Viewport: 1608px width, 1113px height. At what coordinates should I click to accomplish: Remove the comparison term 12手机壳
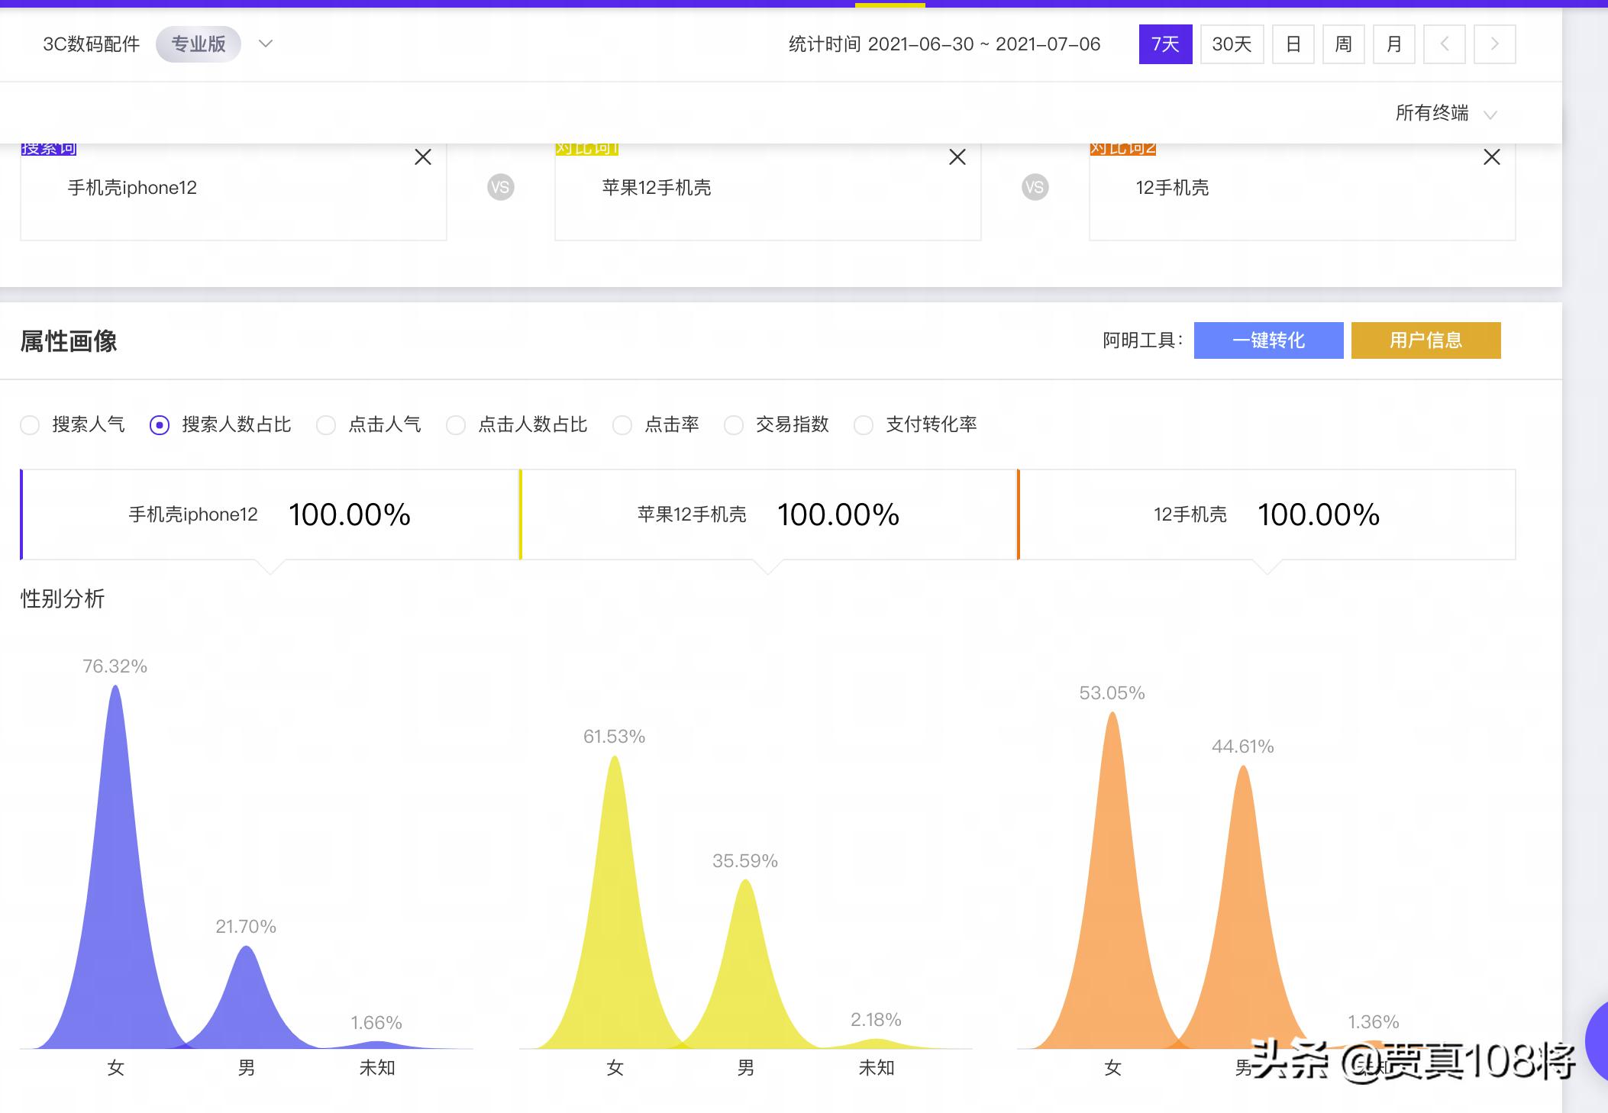click(1493, 157)
